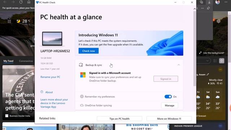Screen dimensions: 231x130
Task: Edit weather location pencil icon
Action: (208, 74)
